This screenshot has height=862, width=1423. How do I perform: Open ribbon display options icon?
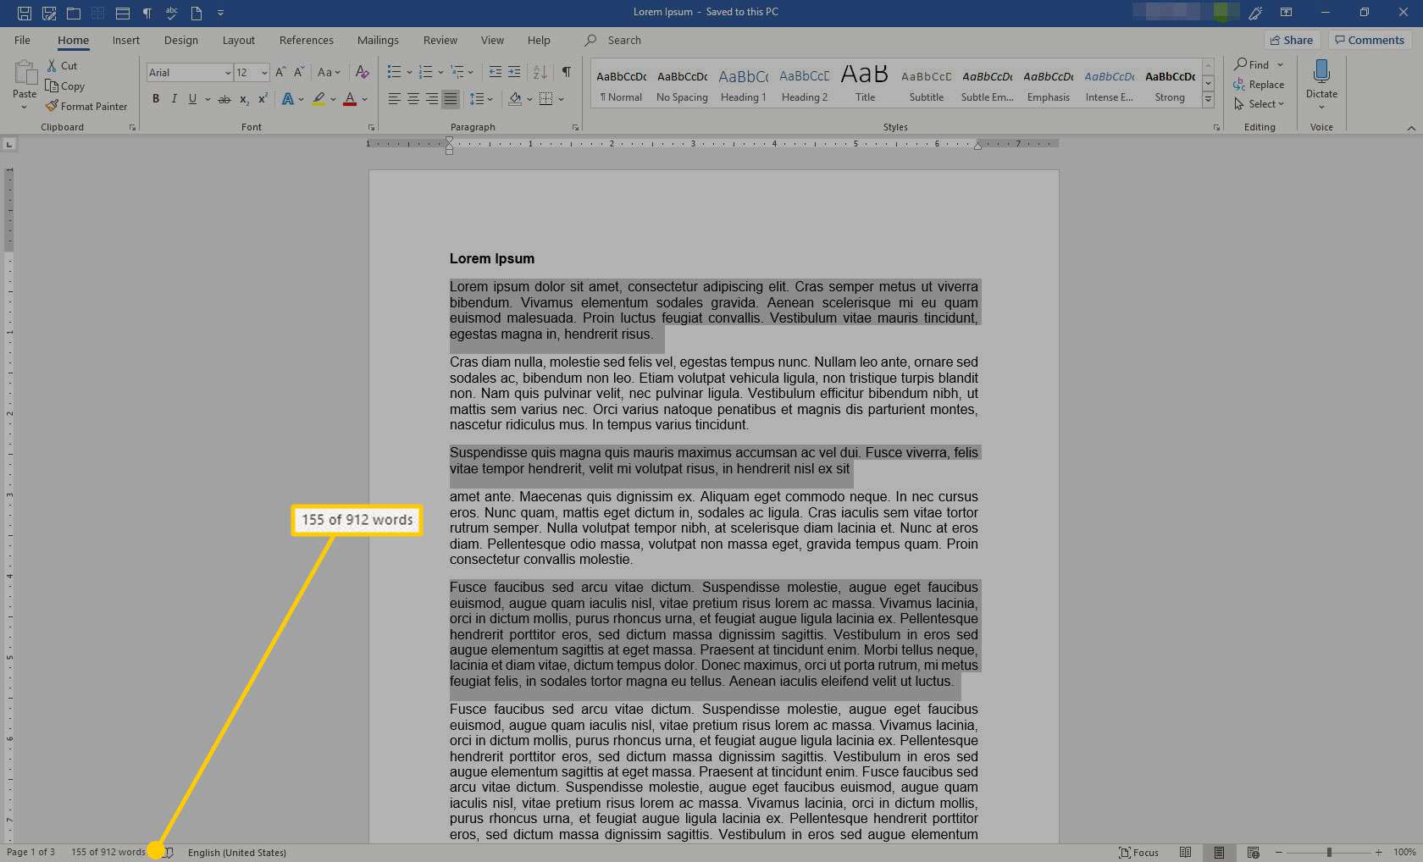[1286, 13]
